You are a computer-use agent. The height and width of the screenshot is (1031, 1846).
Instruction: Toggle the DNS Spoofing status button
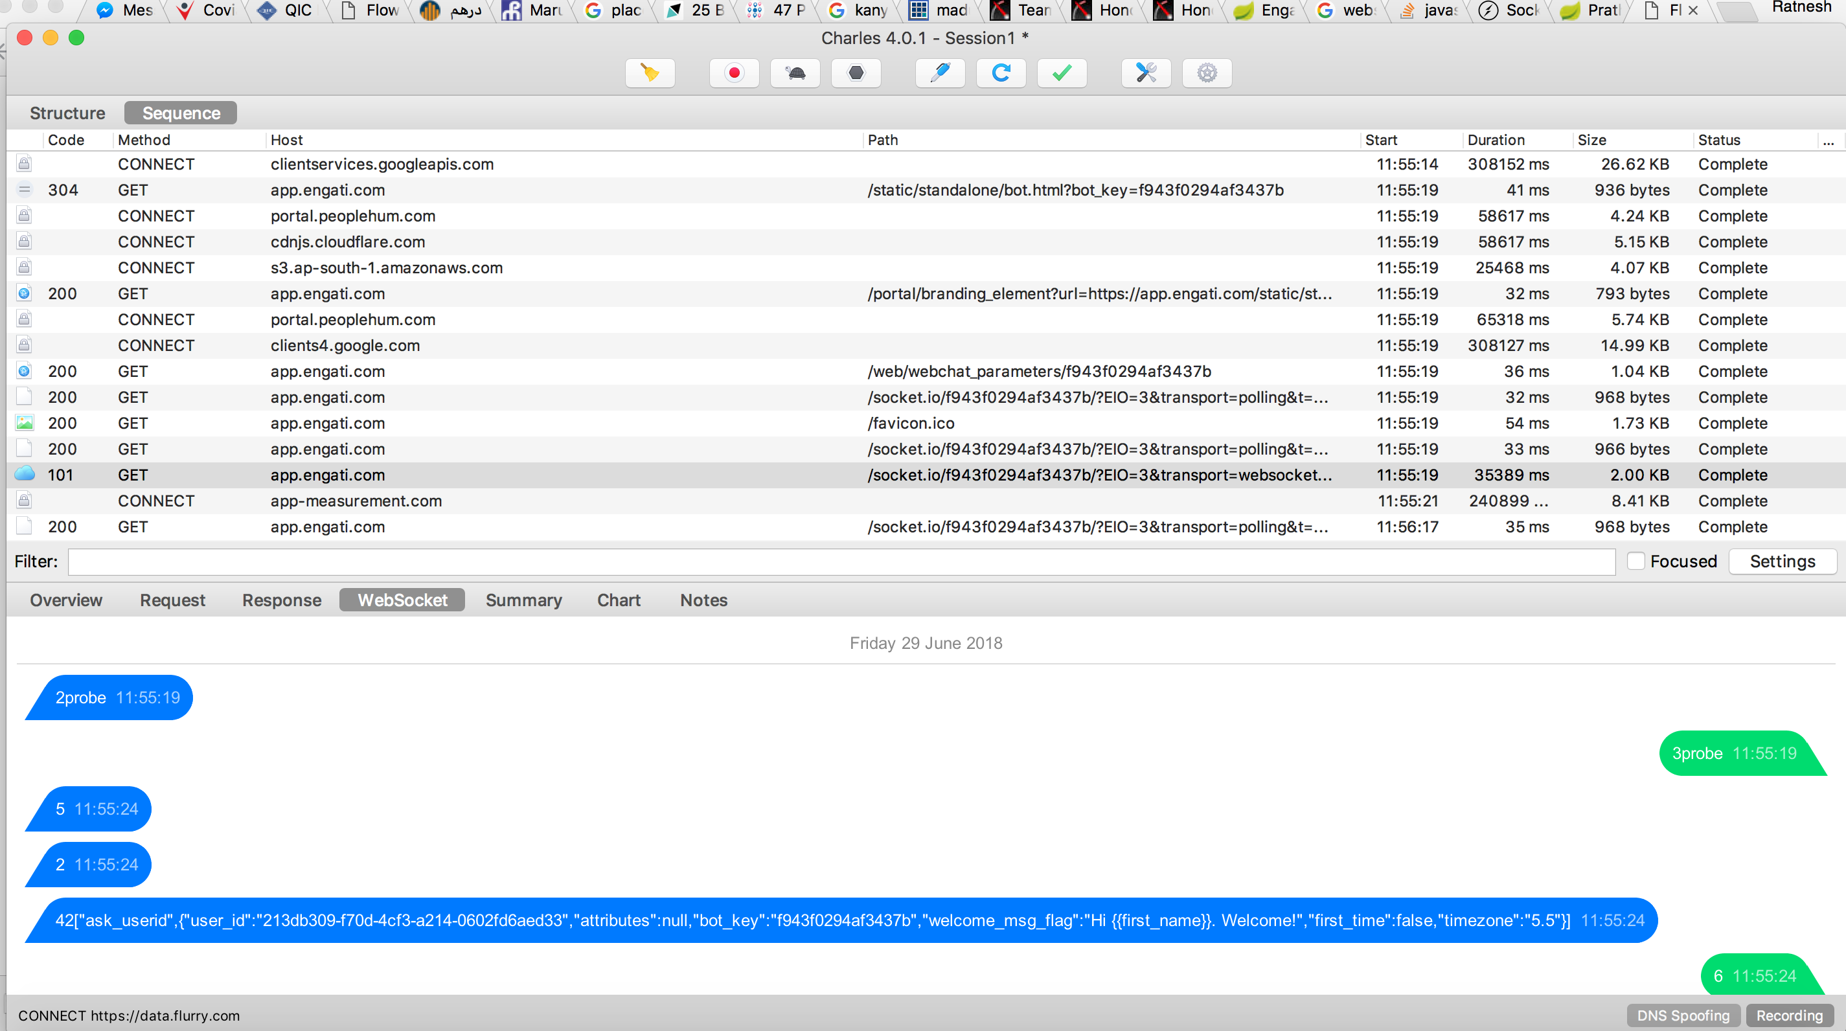click(x=1683, y=1015)
